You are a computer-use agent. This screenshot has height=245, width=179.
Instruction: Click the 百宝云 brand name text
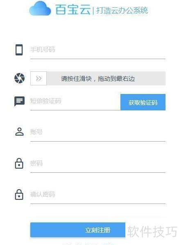click(x=73, y=9)
